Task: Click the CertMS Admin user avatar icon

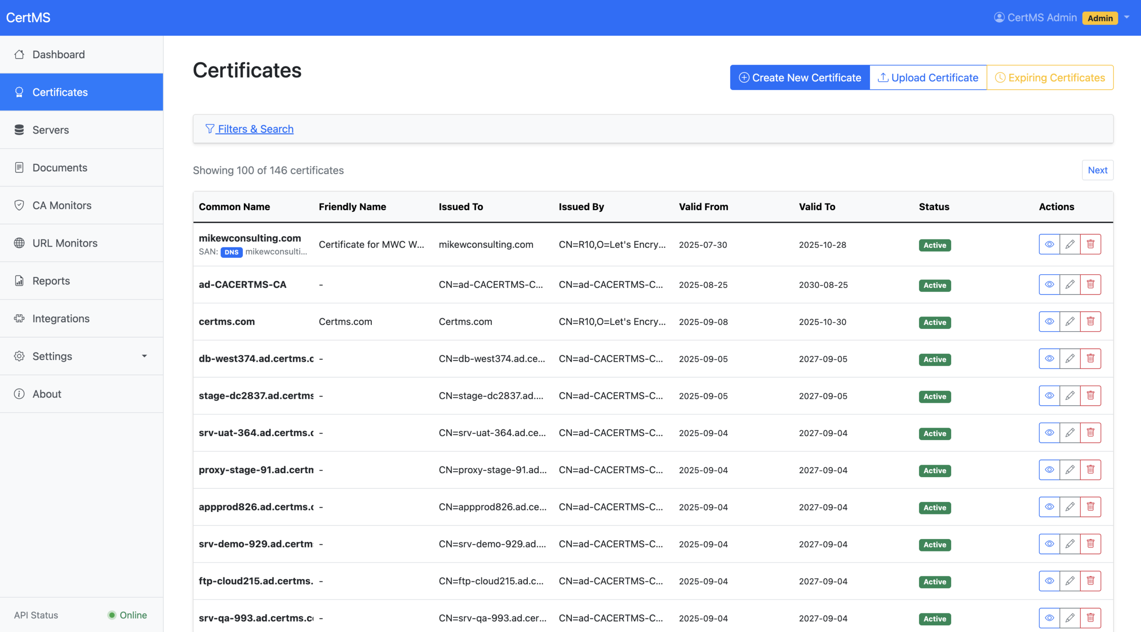Action: point(999,17)
